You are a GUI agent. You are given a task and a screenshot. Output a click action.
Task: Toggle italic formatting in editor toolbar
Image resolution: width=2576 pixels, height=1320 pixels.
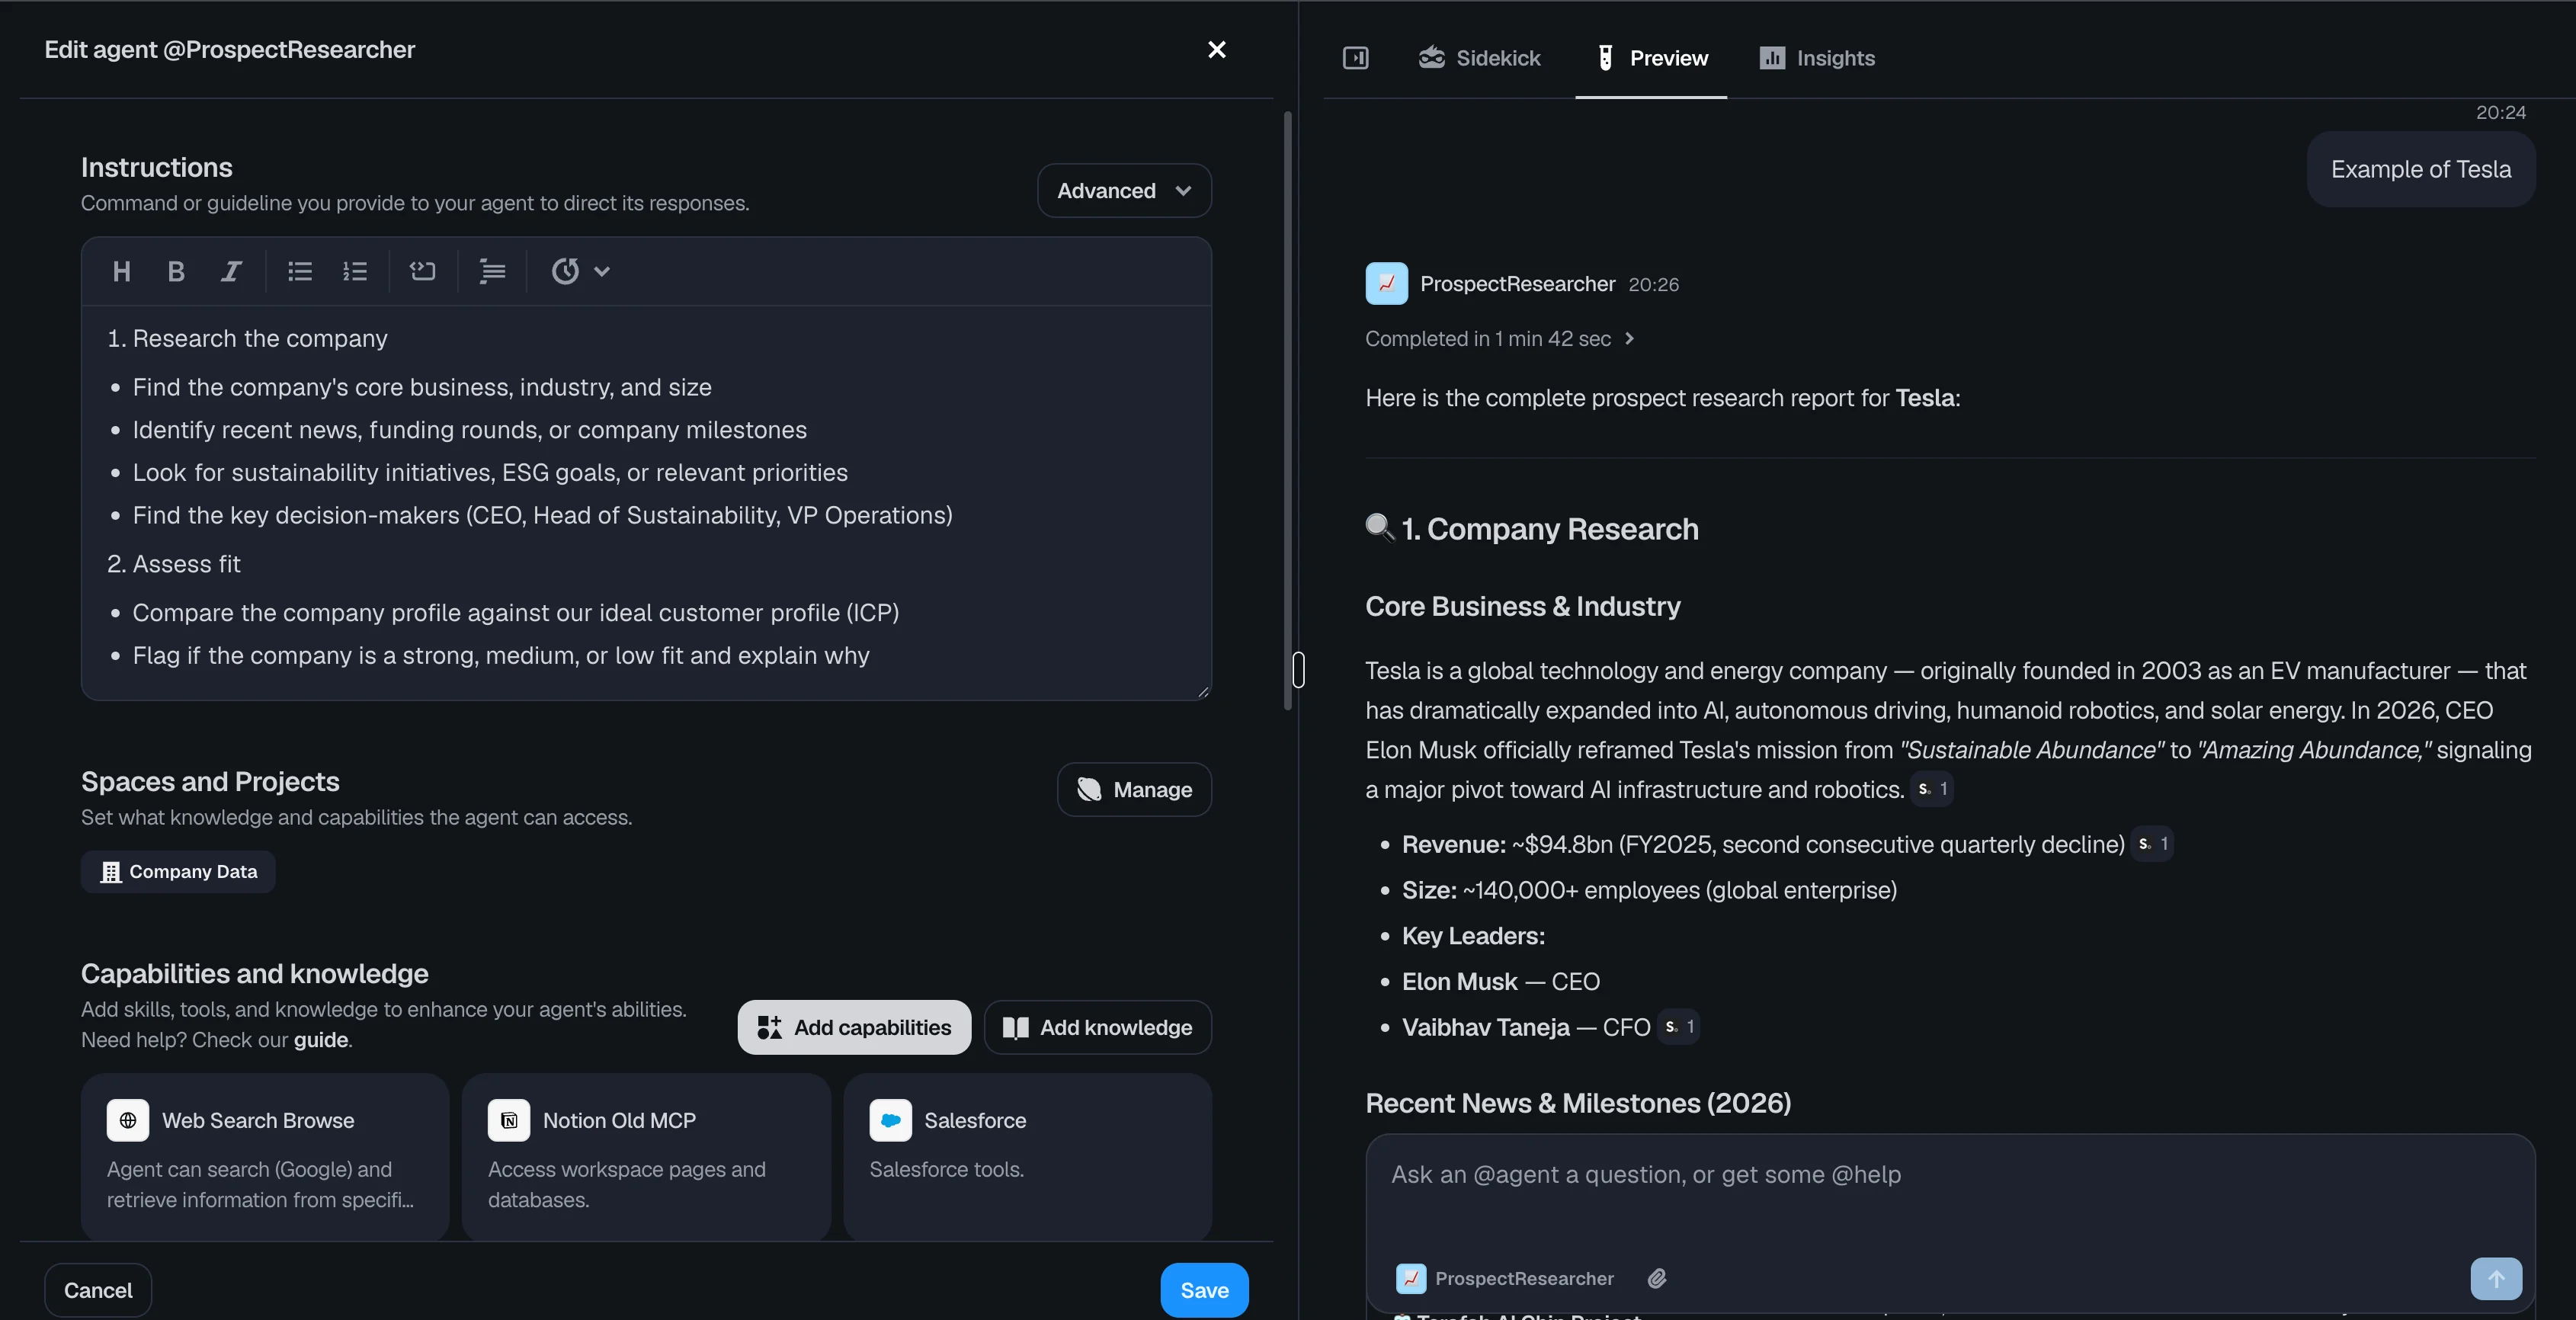click(x=231, y=271)
